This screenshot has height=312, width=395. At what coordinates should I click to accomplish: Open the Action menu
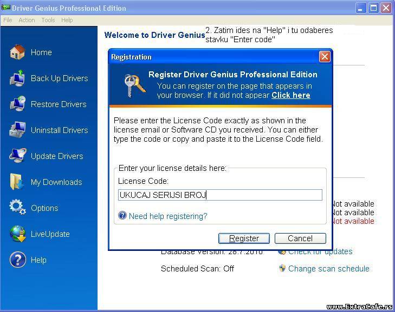pyautogui.click(x=27, y=20)
